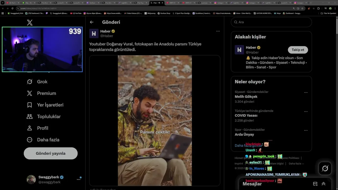Open the tab search dropdown arrow
The width and height of the screenshot is (338, 190).
point(3,3)
